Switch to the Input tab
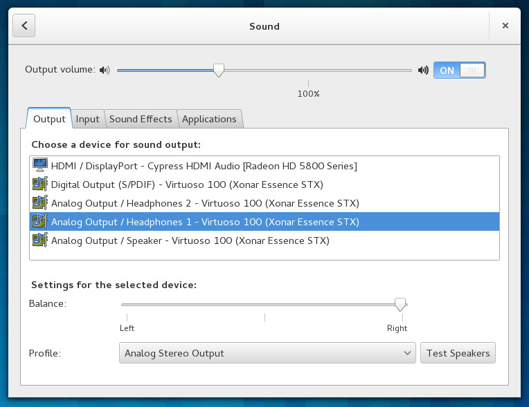This screenshot has height=407, width=529. tap(88, 119)
